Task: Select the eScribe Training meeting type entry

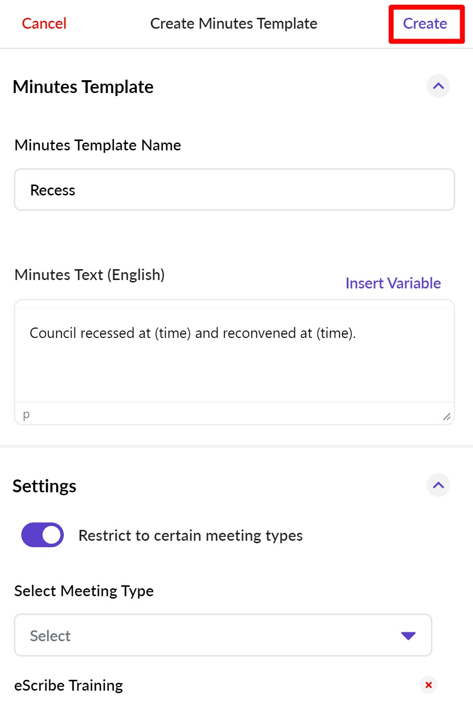Action: pyautogui.click(x=69, y=685)
